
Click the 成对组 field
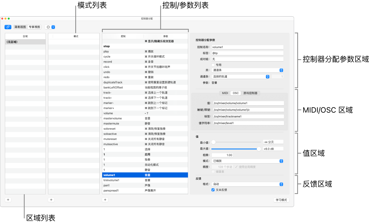point(247,59)
